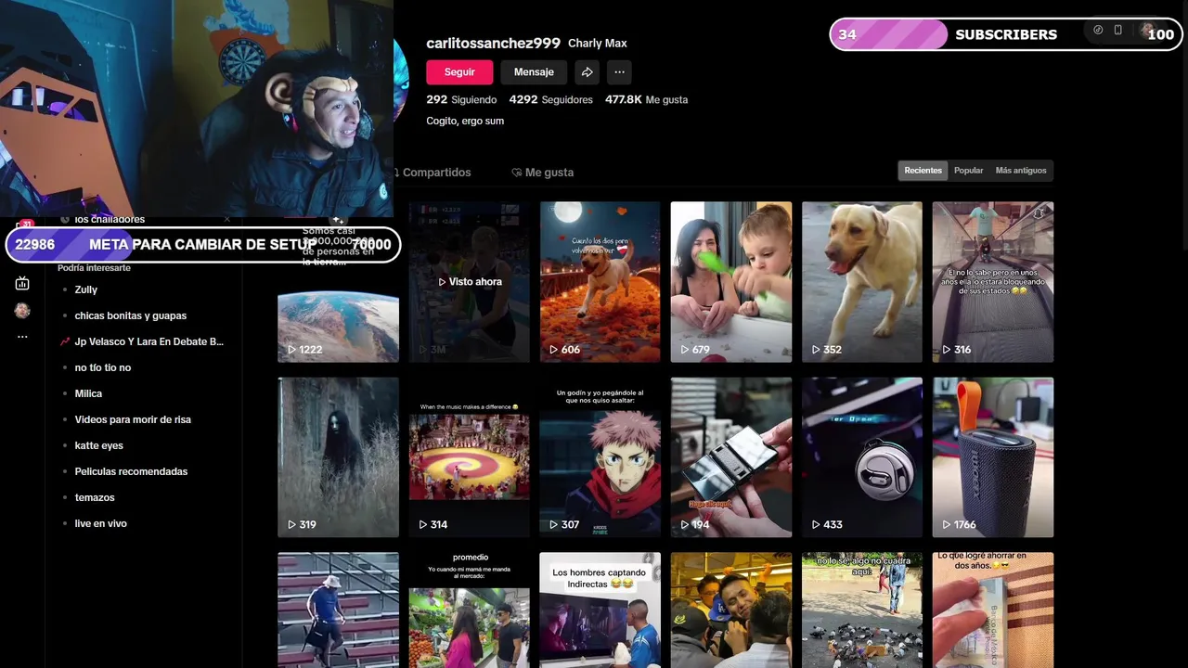Open the woman and child video, 679 views
Viewport: 1188px width, 668px height.
(x=731, y=282)
